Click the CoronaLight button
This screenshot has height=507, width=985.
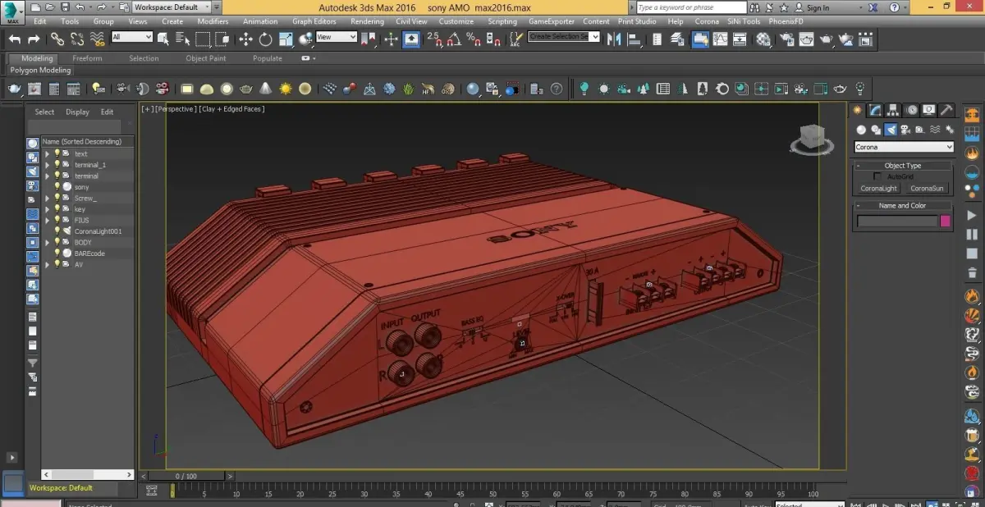[x=878, y=188]
